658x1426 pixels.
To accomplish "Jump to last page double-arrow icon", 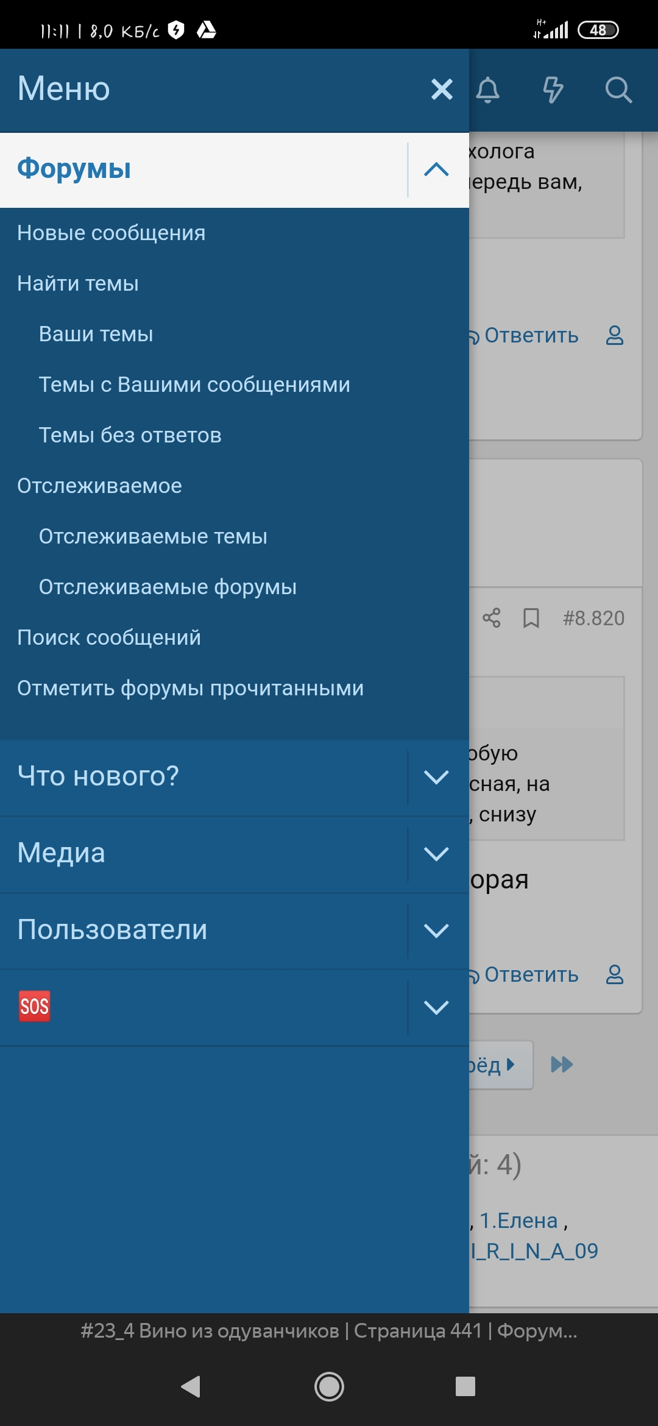I will coord(562,1065).
